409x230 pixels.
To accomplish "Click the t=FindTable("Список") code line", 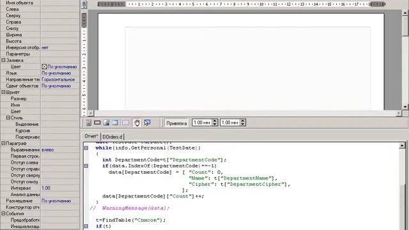I will coord(130,220).
